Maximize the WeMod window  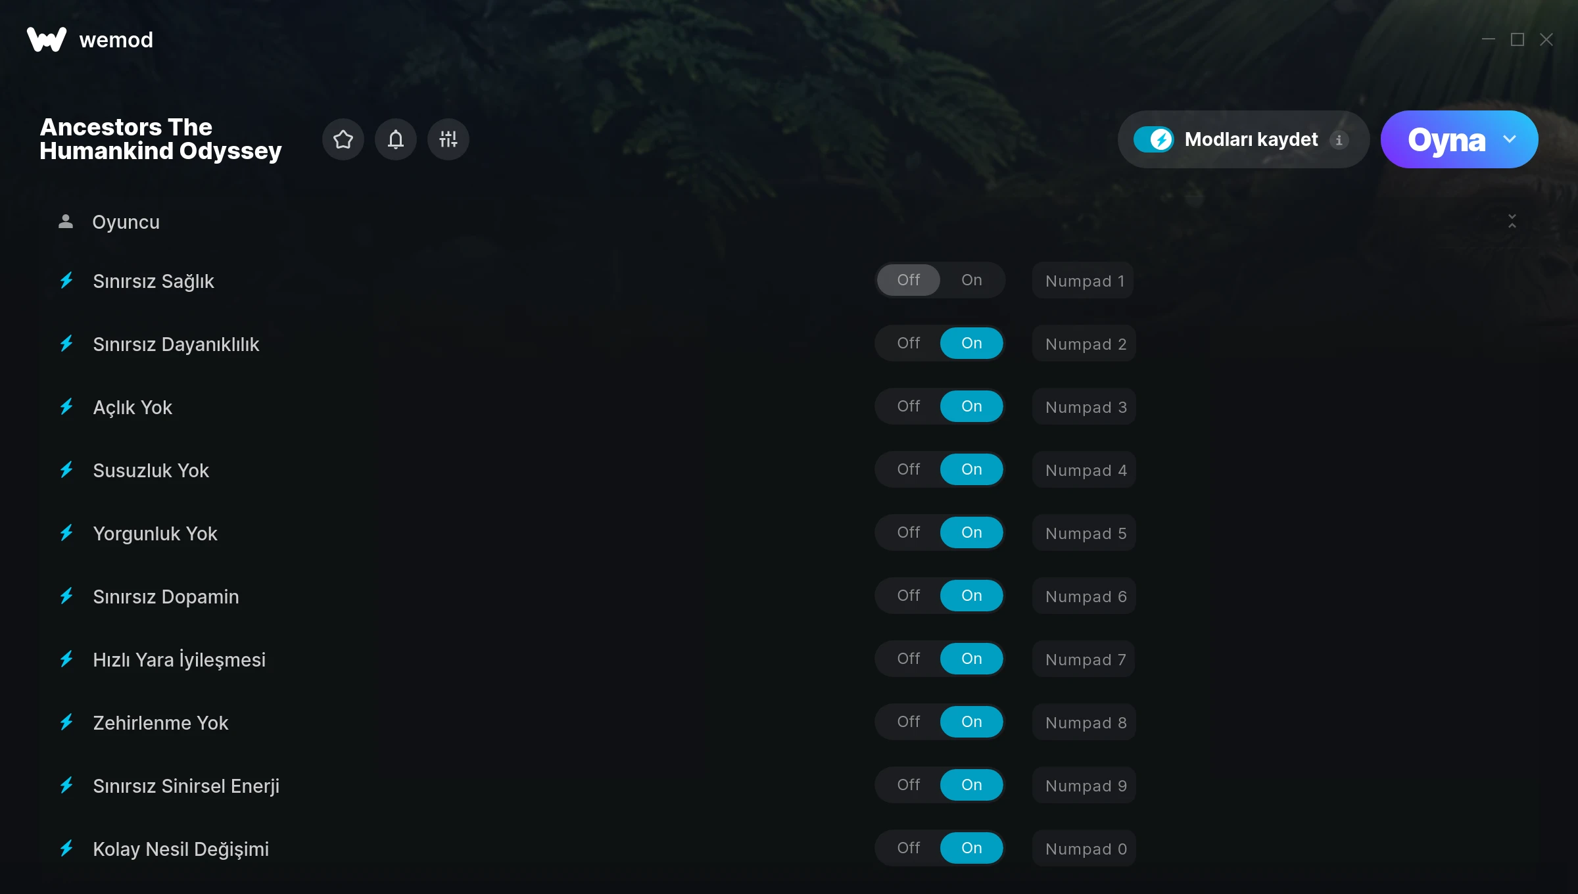(1518, 39)
